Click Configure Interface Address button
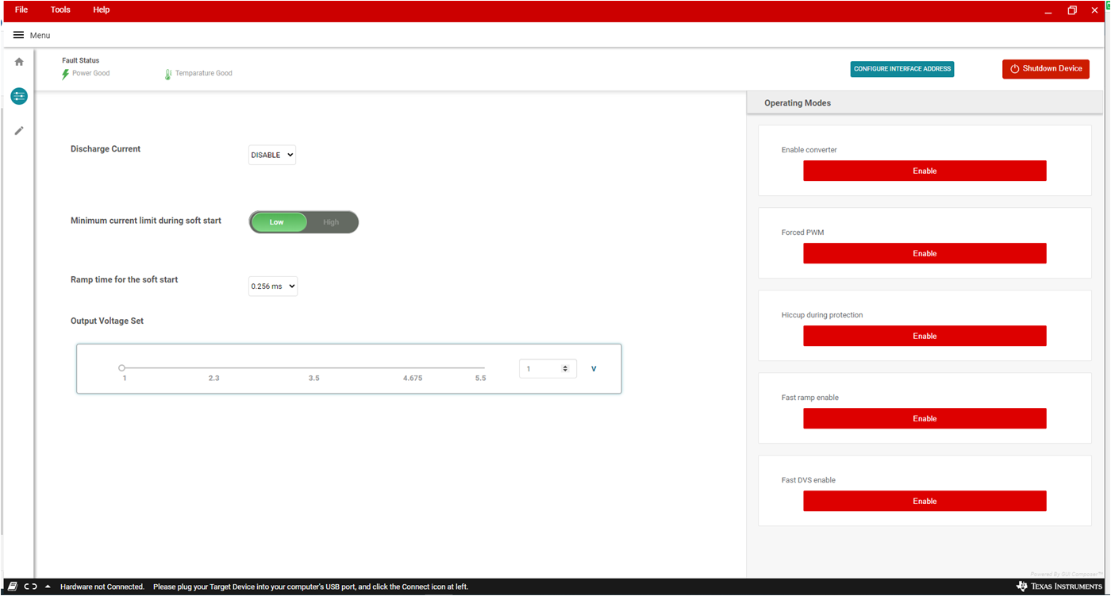Image resolution: width=1111 pixels, height=596 pixels. 902,69
